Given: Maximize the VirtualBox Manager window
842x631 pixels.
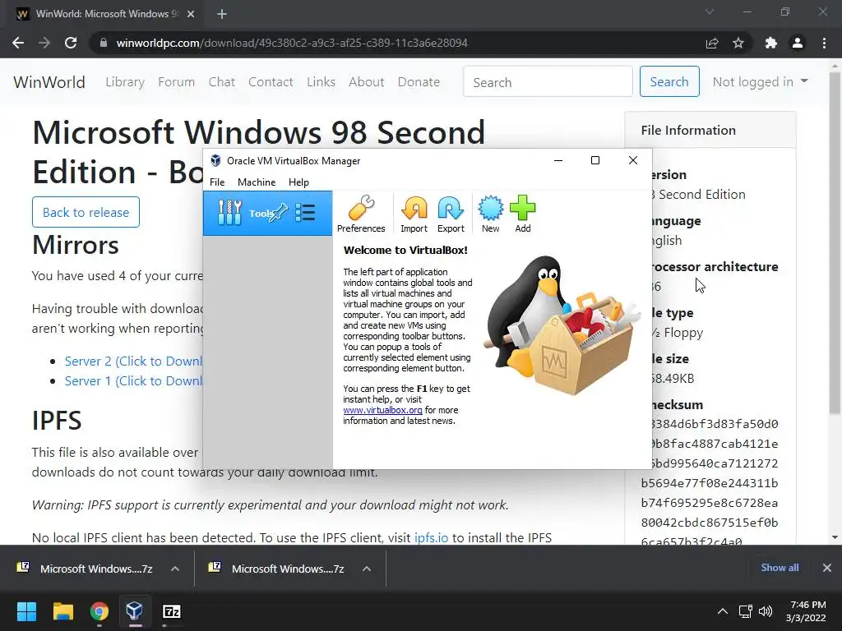Looking at the screenshot, I should (595, 160).
